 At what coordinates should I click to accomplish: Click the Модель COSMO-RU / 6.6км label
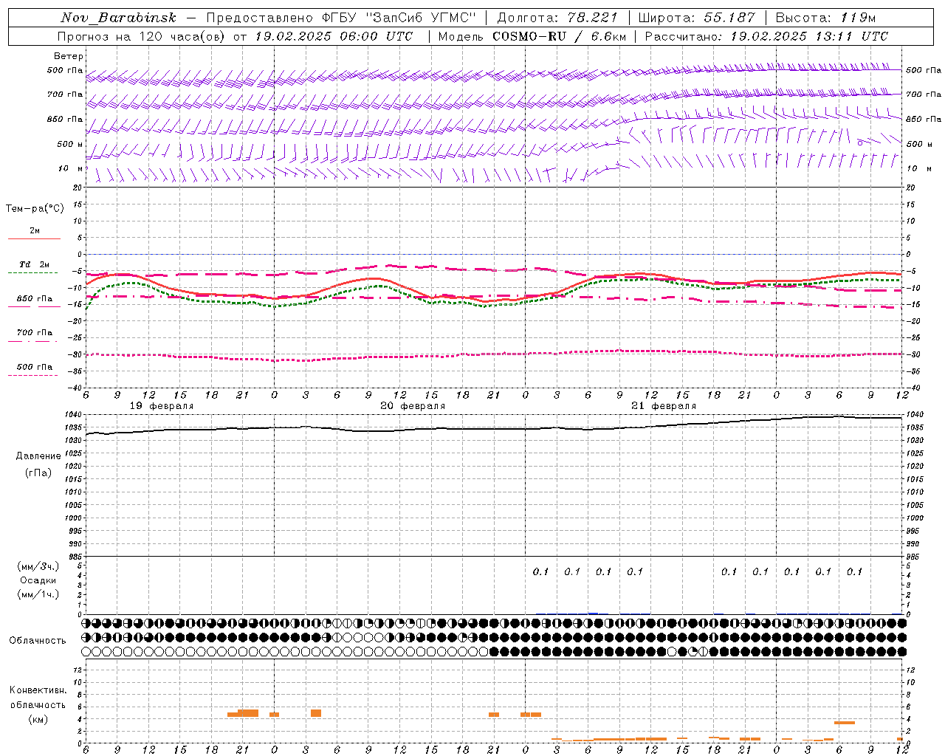532,36
